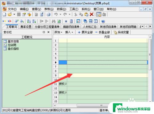
Task: Open the 添加 dropdown button
Action: pos(58,32)
